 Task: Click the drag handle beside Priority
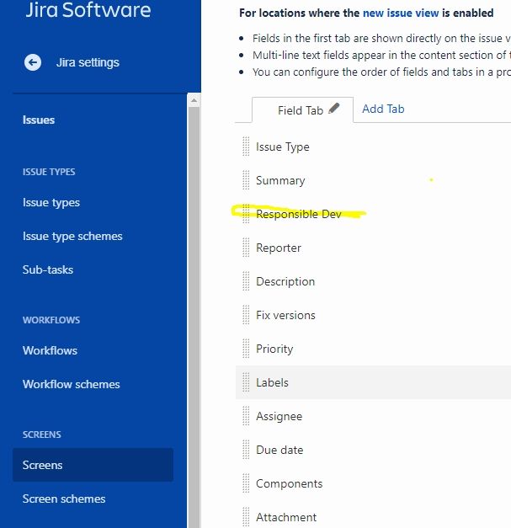[x=246, y=349]
